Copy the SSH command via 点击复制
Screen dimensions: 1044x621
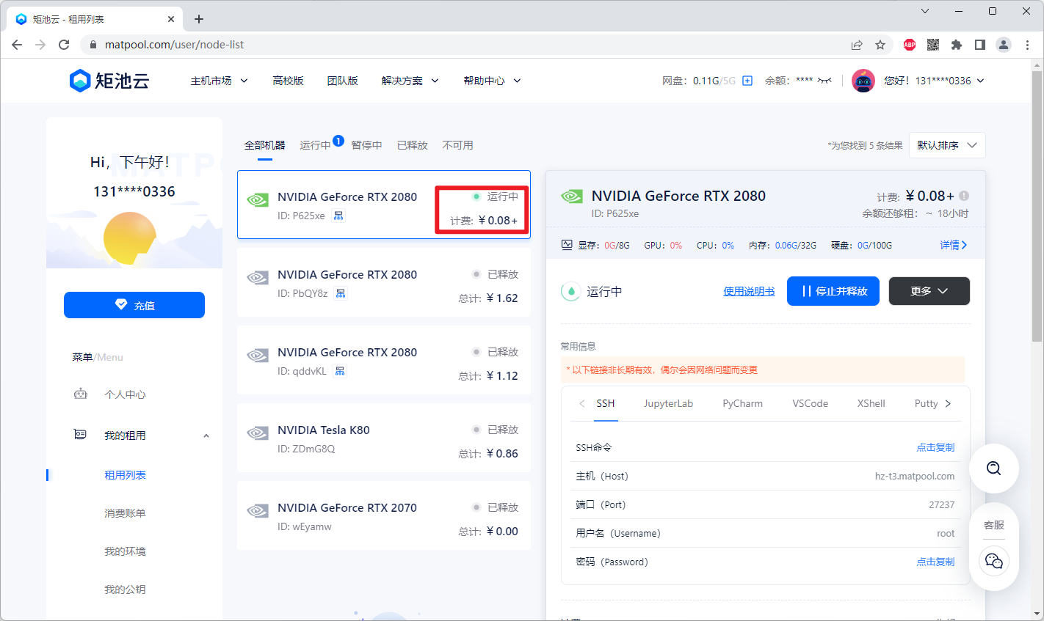click(x=935, y=447)
